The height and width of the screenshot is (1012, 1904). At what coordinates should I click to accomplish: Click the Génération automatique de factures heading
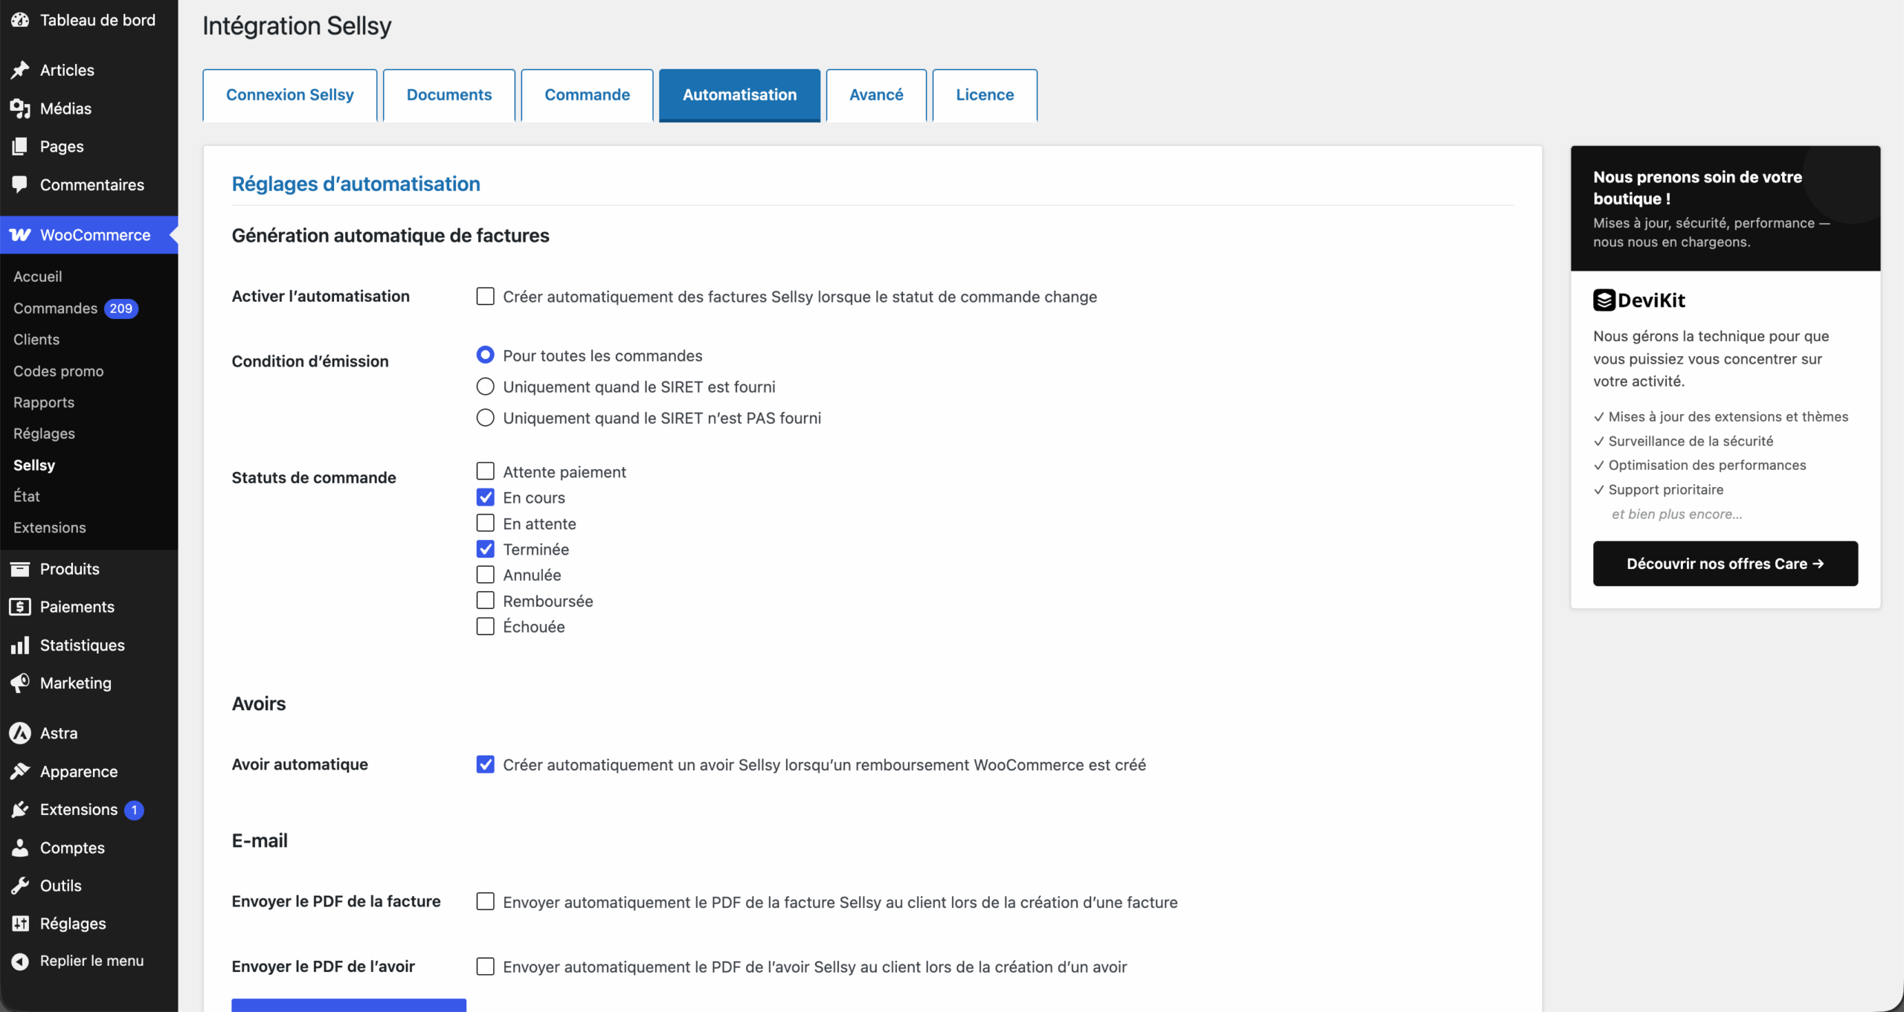(x=390, y=236)
